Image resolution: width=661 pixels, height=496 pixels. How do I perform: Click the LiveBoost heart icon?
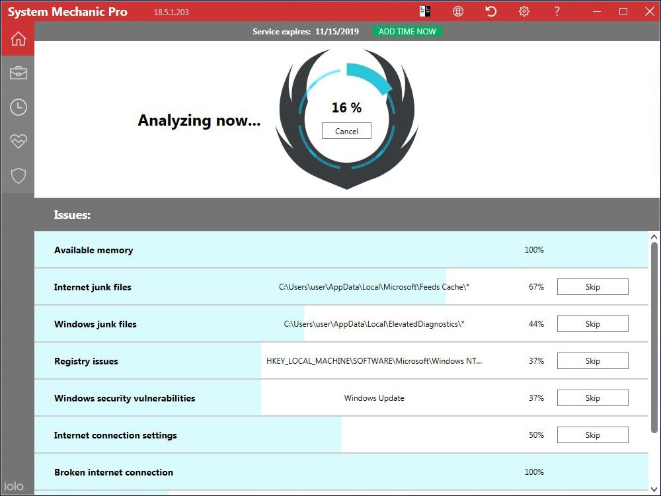tap(18, 141)
